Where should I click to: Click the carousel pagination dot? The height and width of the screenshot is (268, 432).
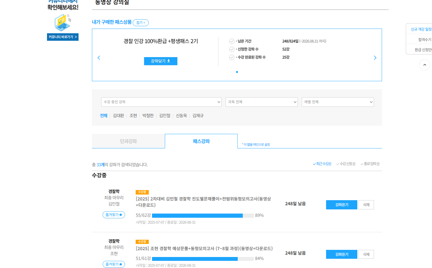pos(237,72)
